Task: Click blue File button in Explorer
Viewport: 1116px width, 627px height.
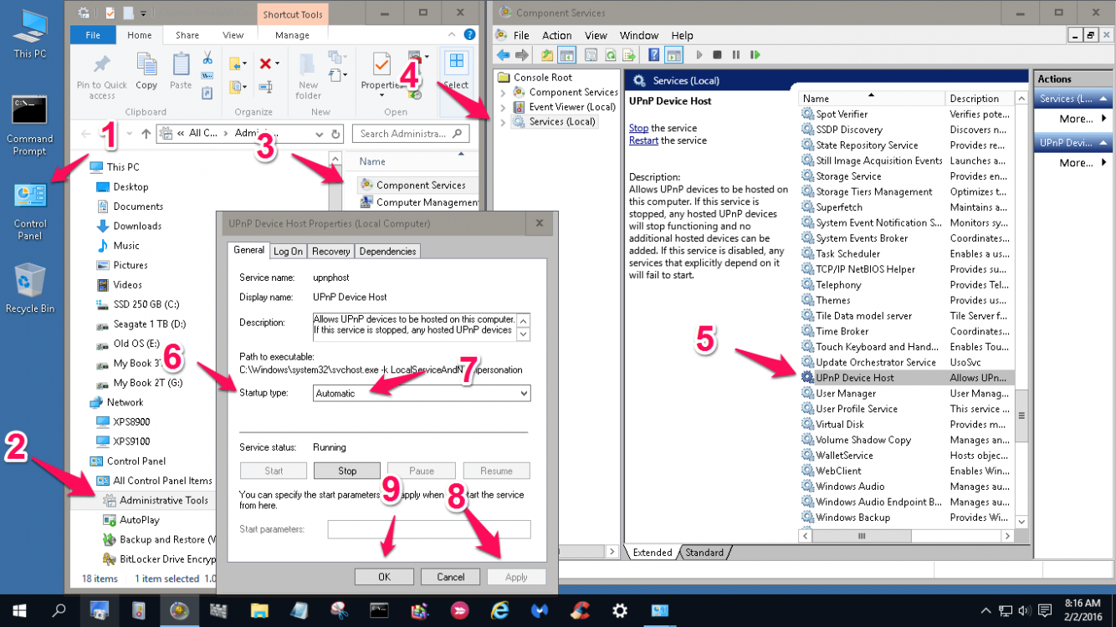Action: pyautogui.click(x=93, y=35)
